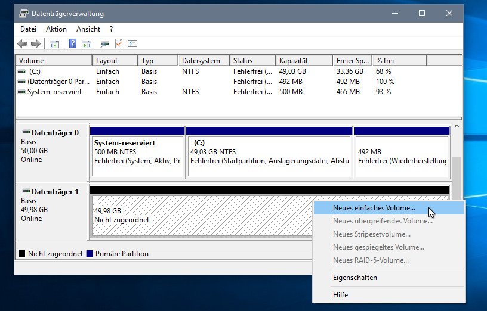
Task: Click the Datenträger 1 label
Action: click(x=55, y=192)
